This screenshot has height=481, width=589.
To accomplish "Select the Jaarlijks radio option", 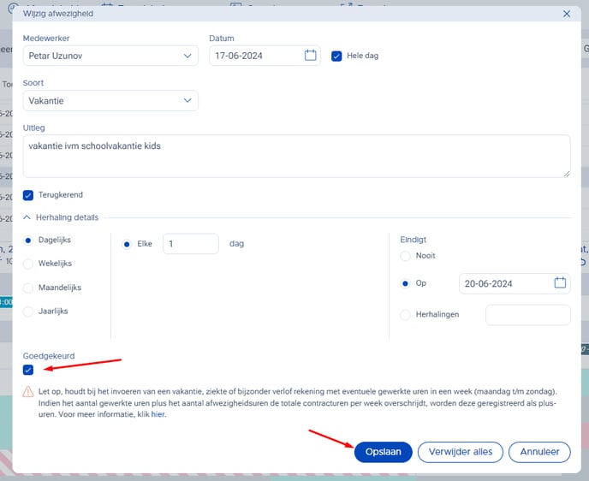I will pos(28,312).
